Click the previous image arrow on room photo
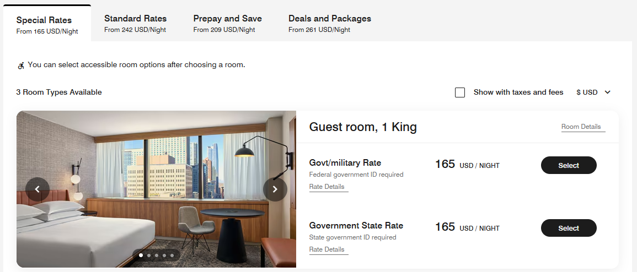Viewport: 637px width, 272px height. [x=37, y=189]
